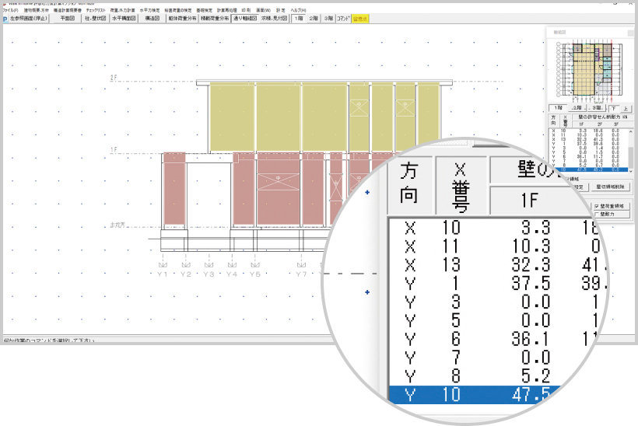Click the 壁の許容せん断耐力 column header
The height and width of the screenshot is (426, 638).
(x=603, y=117)
